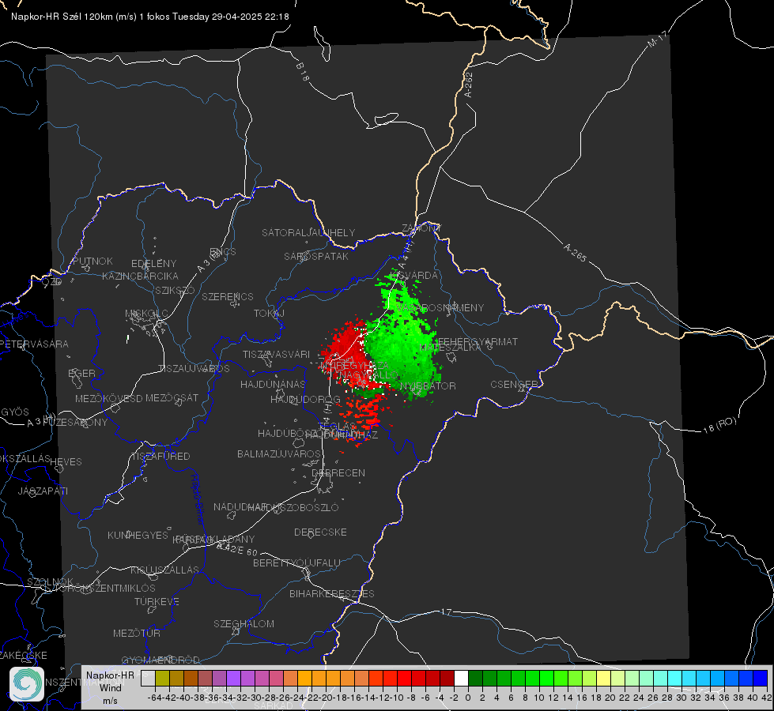This screenshot has height=711, width=774.
Task: Click the radar title text with date 29-04-2025
Action: (x=150, y=17)
